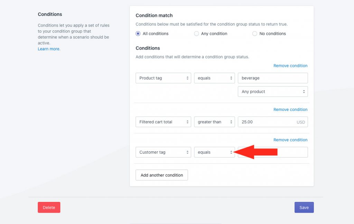This screenshot has height=224, width=354.
Task: Select the Any condition radio option
Action: point(196,33)
